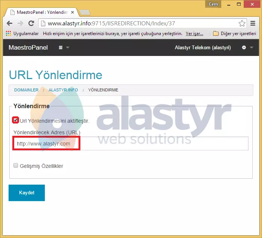Click YÖNLENDIRME breadcrumb text
The height and width of the screenshot is (238, 262).
[x=103, y=90]
